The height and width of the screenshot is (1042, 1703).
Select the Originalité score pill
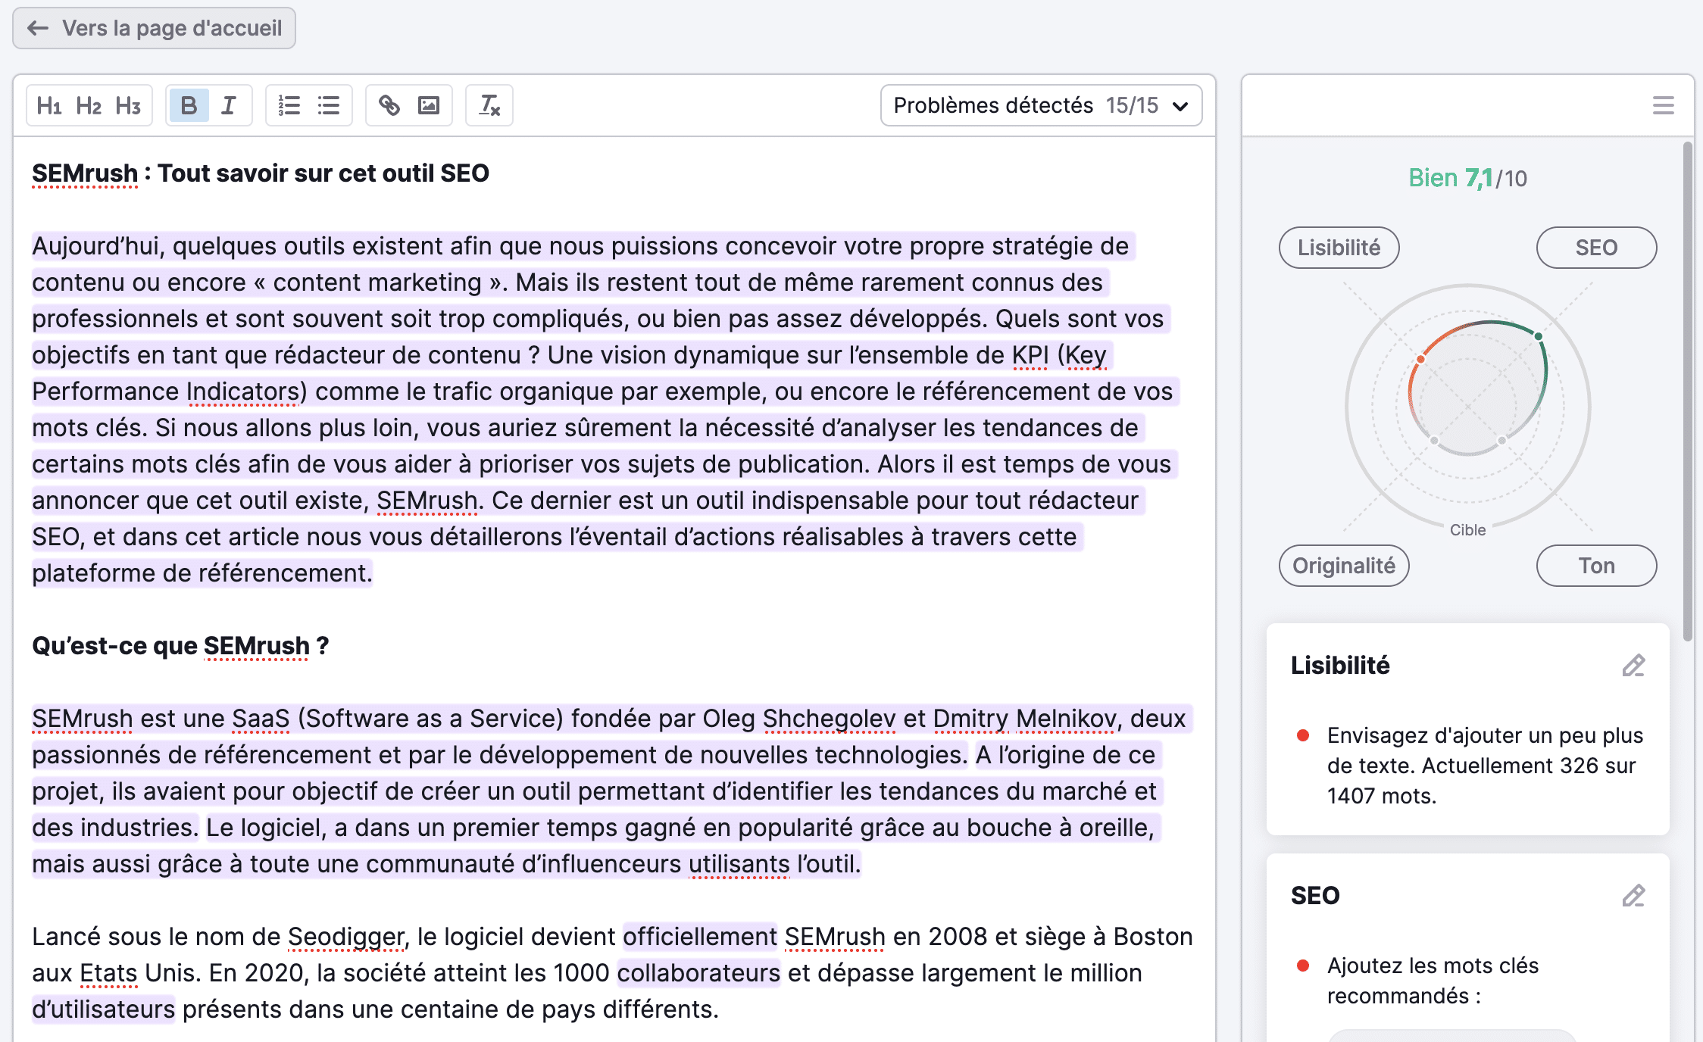click(x=1344, y=566)
